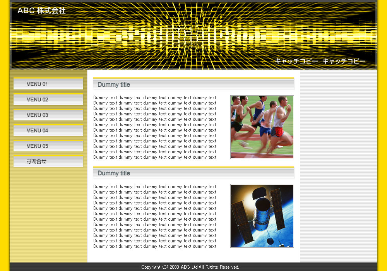
Task: Click the Copyright 2008 ABC Ltd footer text
Action: click(x=190, y=267)
